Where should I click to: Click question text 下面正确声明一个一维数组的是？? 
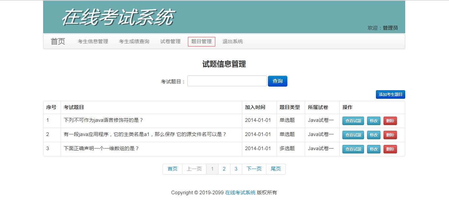point(101,148)
